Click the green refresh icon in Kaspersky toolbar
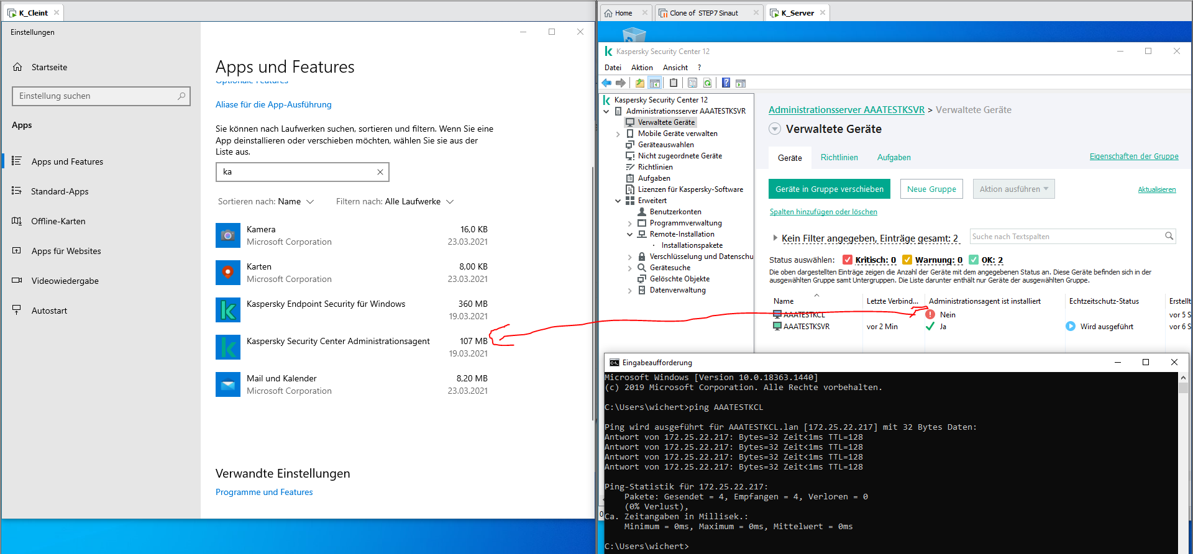Image resolution: width=1193 pixels, height=554 pixels. [707, 83]
